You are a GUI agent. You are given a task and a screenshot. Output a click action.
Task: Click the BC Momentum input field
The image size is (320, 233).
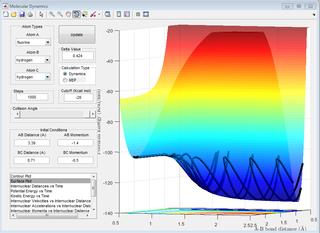click(75, 160)
